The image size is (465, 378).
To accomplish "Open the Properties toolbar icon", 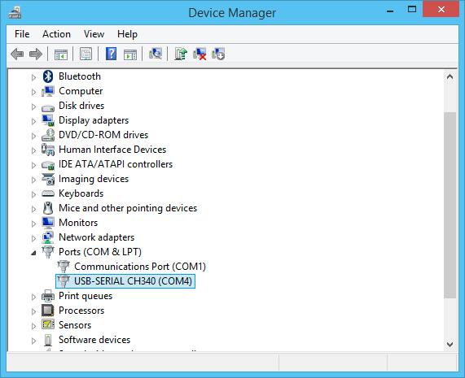I will pyautogui.click(x=86, y=54).
